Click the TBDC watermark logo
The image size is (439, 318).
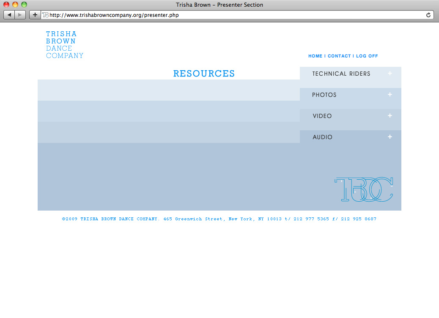pos(364,189)
